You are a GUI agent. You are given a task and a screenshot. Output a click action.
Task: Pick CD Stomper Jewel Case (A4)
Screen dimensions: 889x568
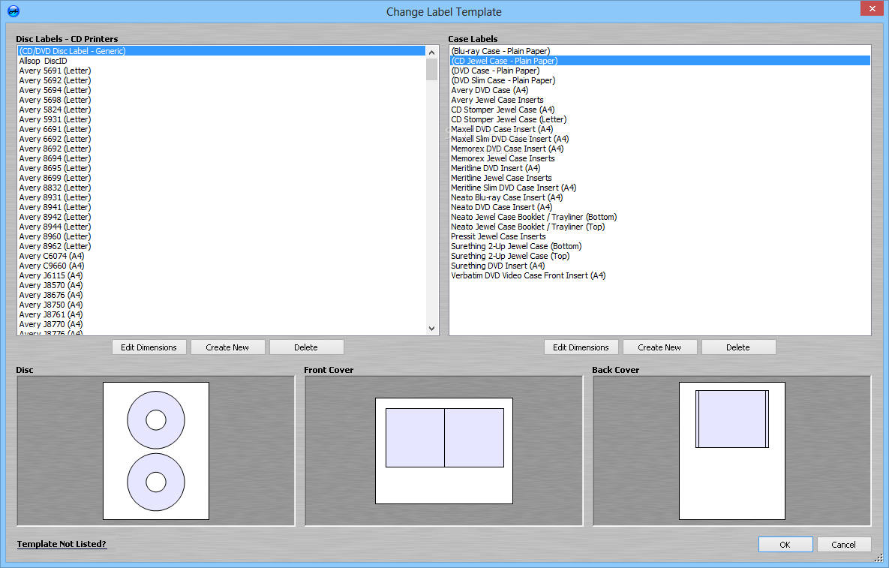(x=660, y=110)
